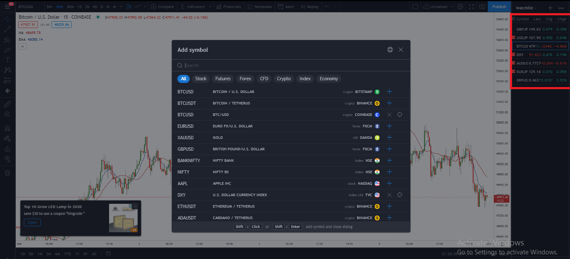Remove BTCUSD COINBASE from watchlist
This screenshot has width=570, height=259.
click(x=389, y=115)
